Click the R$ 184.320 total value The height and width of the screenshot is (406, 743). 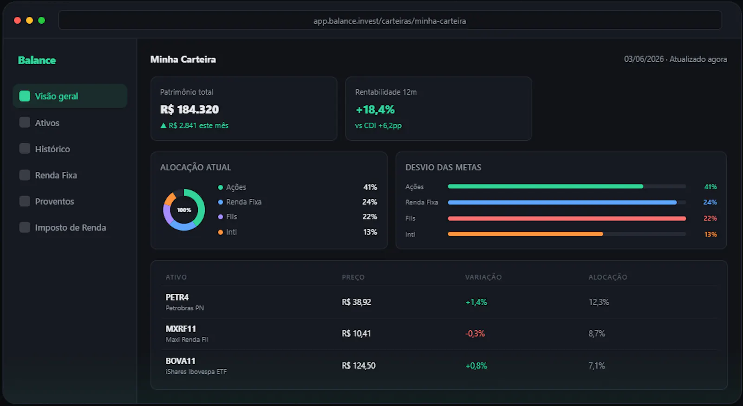click(189, 110)
